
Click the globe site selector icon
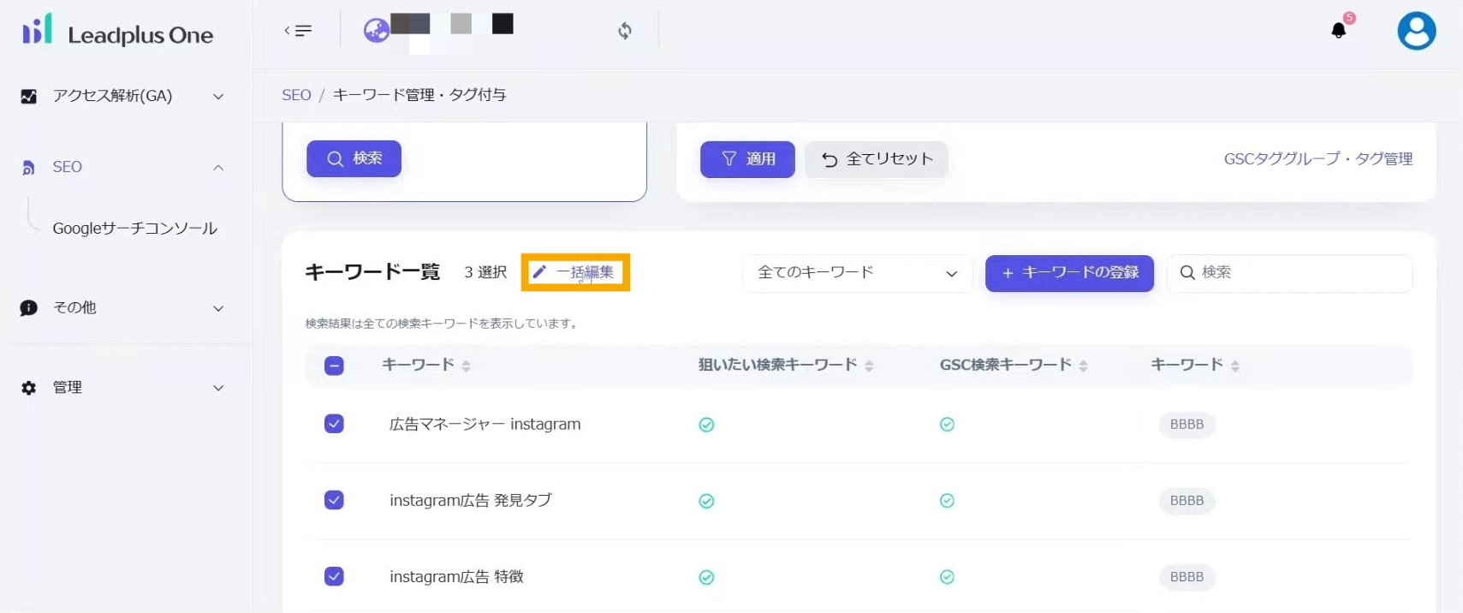[x=376, y=31]
